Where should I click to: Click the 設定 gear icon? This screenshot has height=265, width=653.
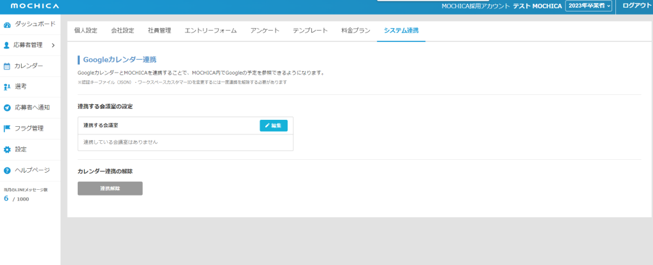pos(7,149)
